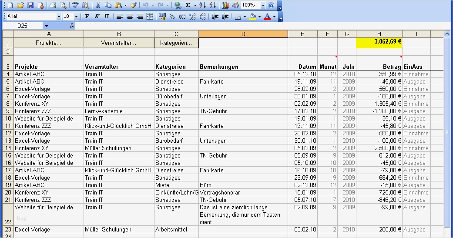Screen dimensions: 453x238
Task: Run spelling check ABC icon
Action: tap(75, 5)
